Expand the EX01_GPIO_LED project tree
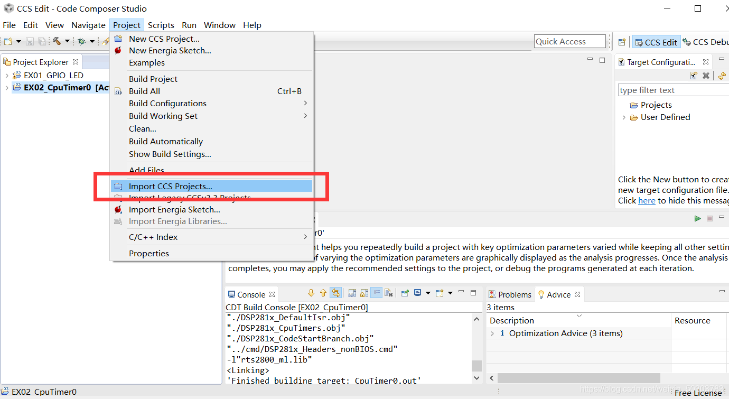This screenshot has width=729, height=399. (x=6, y=76)
